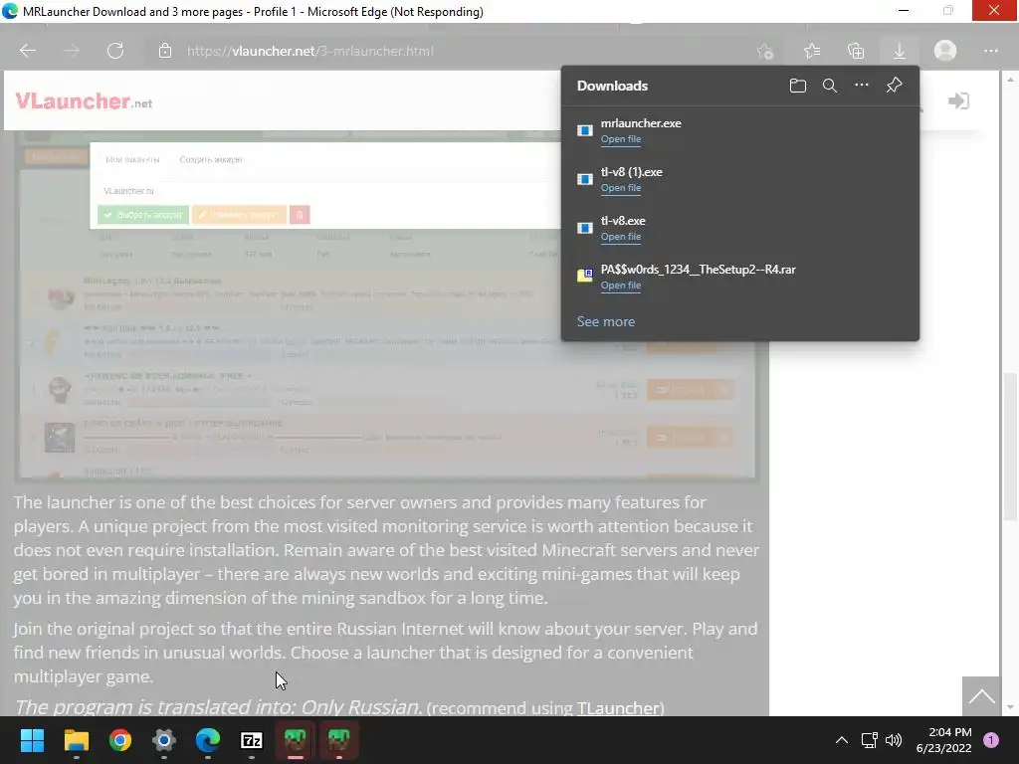Click the scroll-to-top arrow button
The width and height of the screenshot is (1019, 764).
[981, 696]
